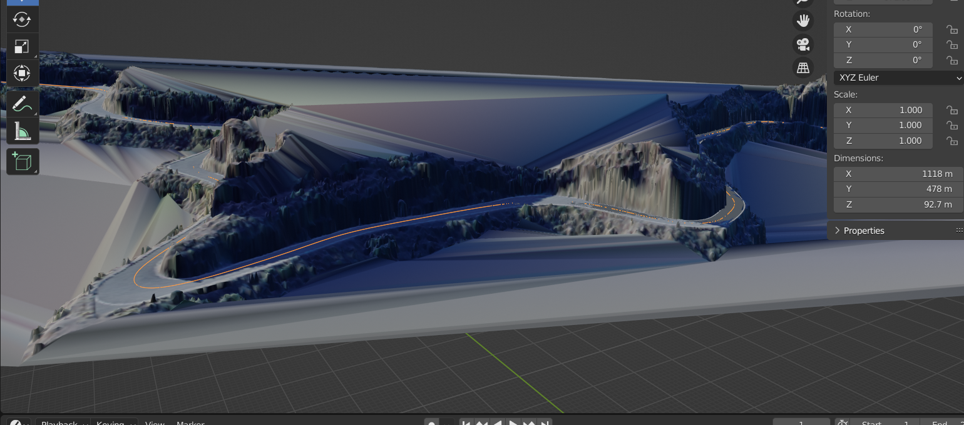
Task: Select the Measure ruler tool
Action: [23, 131]
